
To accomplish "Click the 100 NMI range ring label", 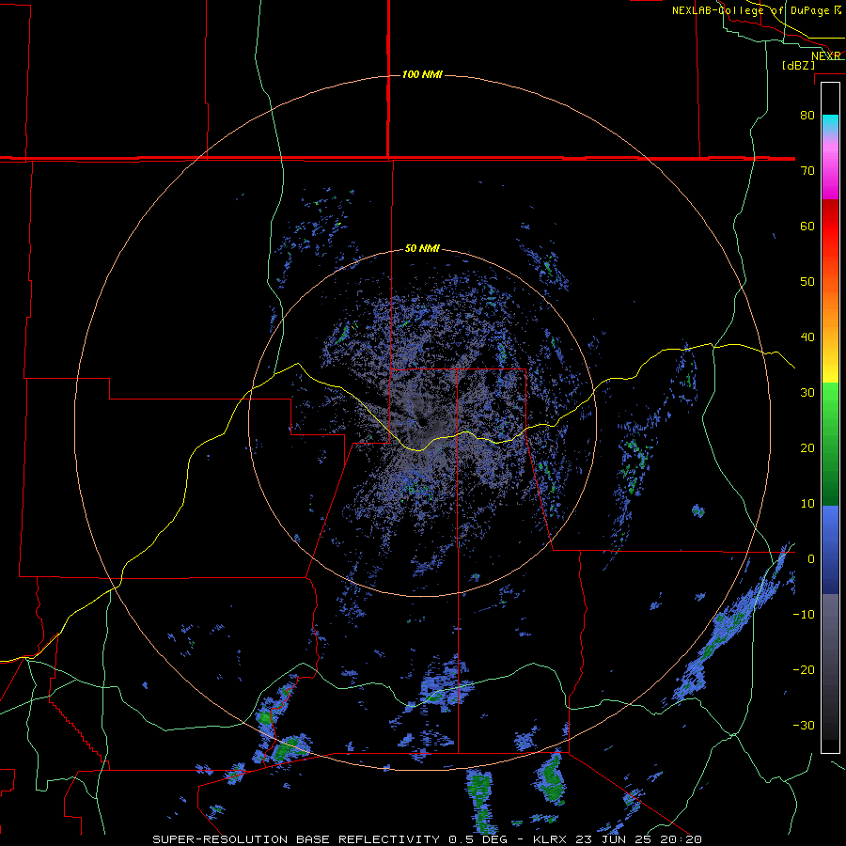I will coord(422,74).
